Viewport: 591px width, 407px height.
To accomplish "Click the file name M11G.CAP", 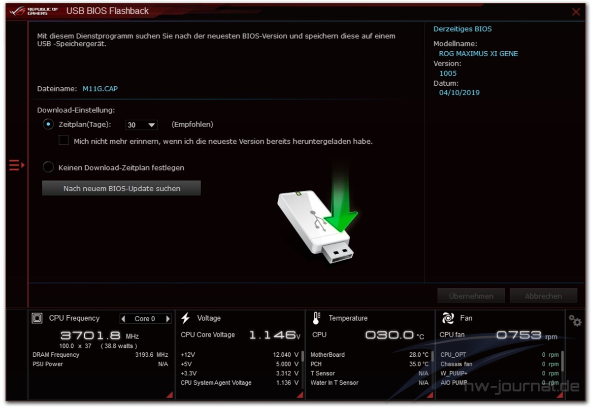I will pyautogui.click(x=100, y=89).
